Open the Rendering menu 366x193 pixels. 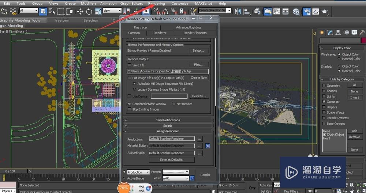pos(156,3)
